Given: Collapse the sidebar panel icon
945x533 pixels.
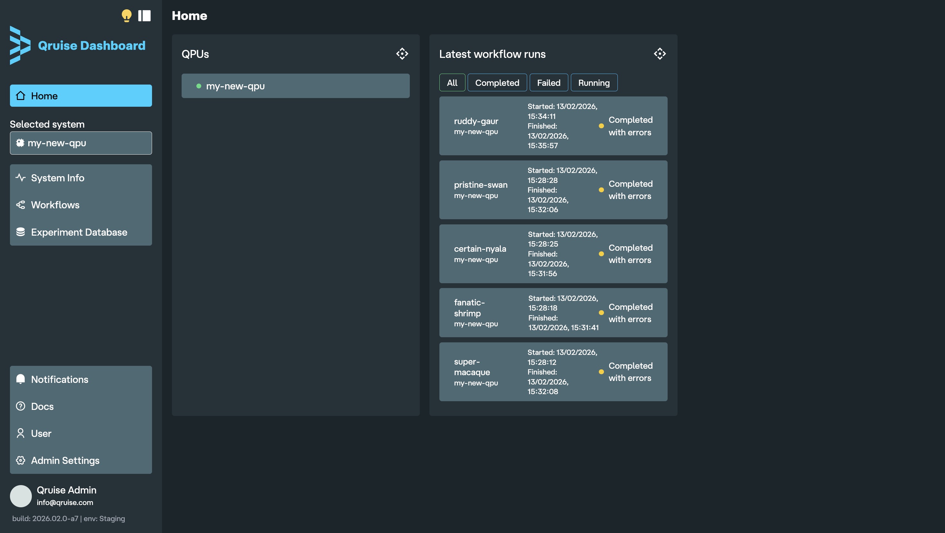Looking at the screenshot, I should pyautogui.click(x=144, y=15).
